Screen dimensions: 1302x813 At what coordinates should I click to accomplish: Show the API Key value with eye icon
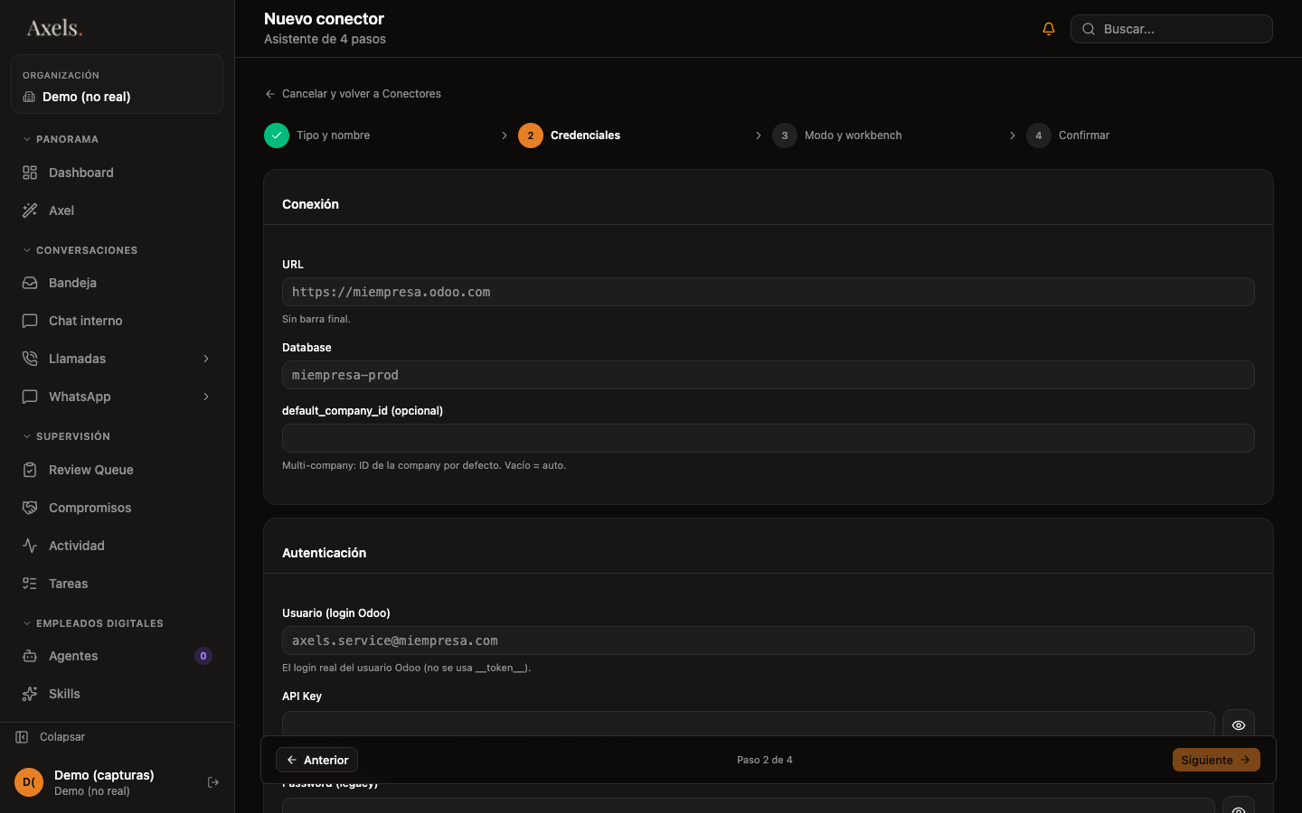(x=1239, y=724)
